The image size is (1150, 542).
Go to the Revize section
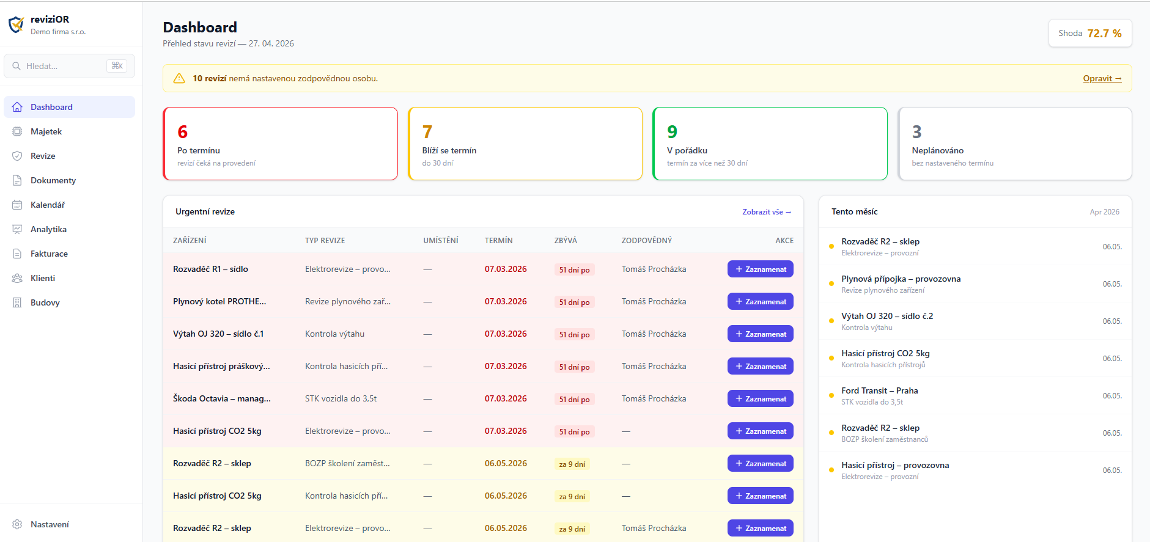pos(69,156)
